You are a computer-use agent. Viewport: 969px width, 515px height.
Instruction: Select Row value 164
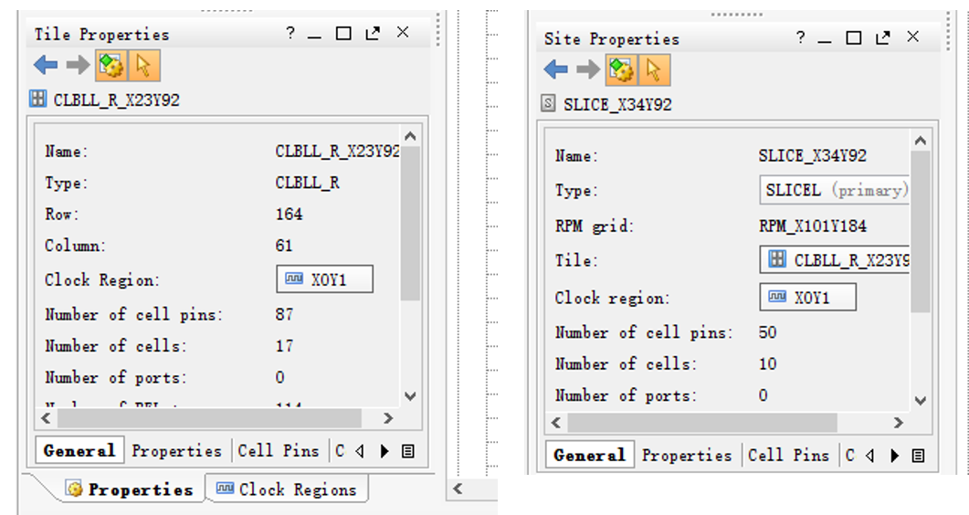290,215
